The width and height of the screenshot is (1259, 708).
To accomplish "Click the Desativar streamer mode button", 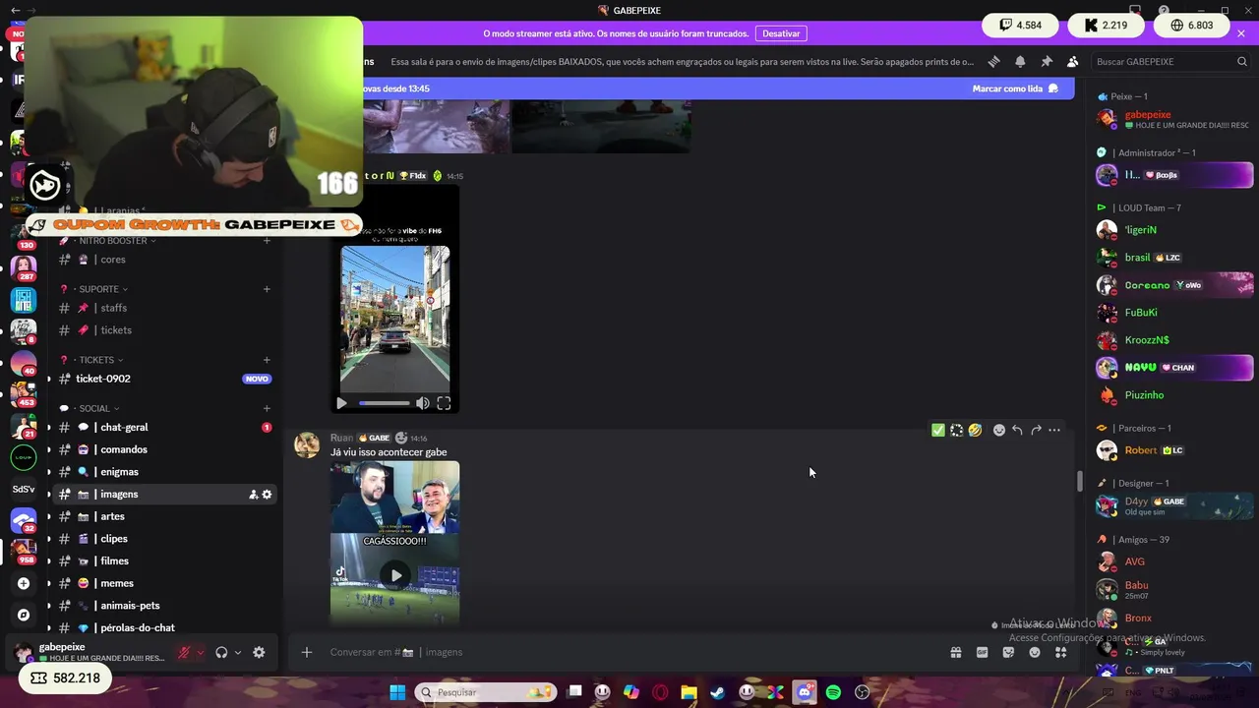I will (x=781, y=33).
